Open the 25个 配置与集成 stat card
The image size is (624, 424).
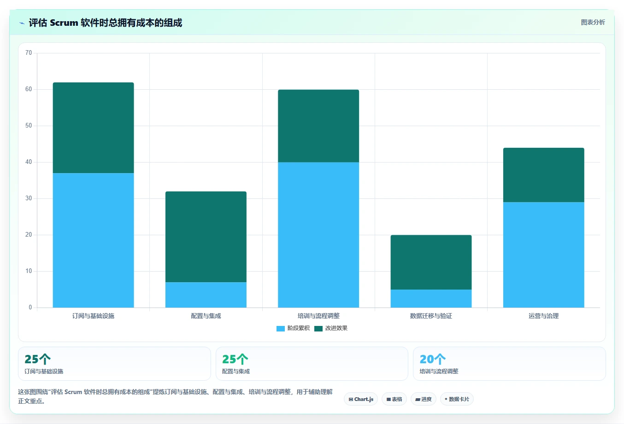pos(312,364)
